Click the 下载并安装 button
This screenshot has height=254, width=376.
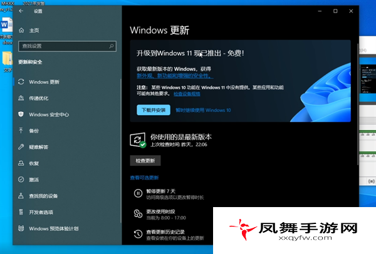click(154, 110)
